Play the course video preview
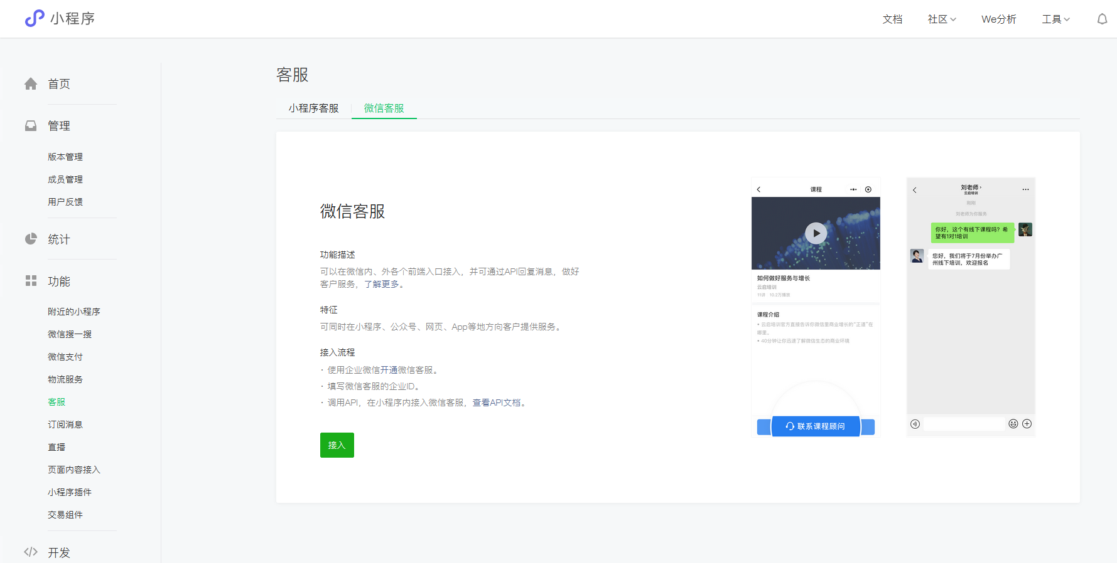The image size is (1117, 563). tap(816, 233)
